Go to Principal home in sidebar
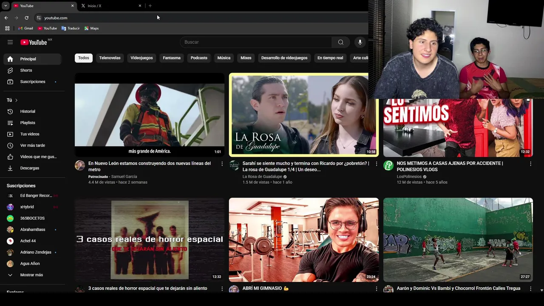 click(32, 59)
